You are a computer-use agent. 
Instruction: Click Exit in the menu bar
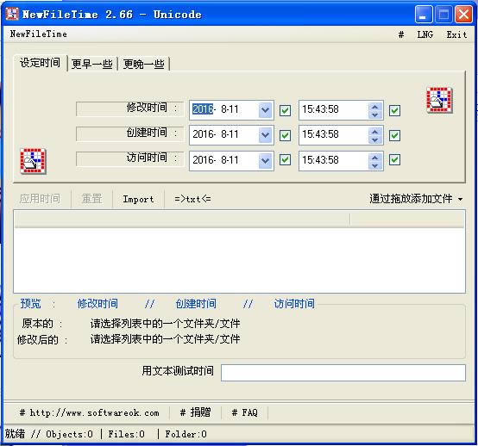coord(456,34)
